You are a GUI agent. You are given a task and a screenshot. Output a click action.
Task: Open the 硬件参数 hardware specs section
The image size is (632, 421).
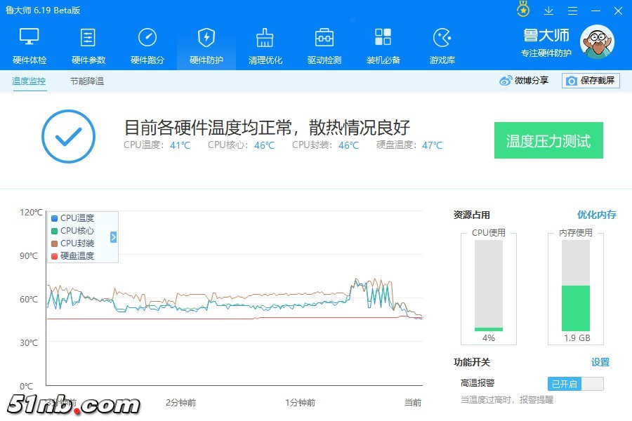[x=88, y=45]
